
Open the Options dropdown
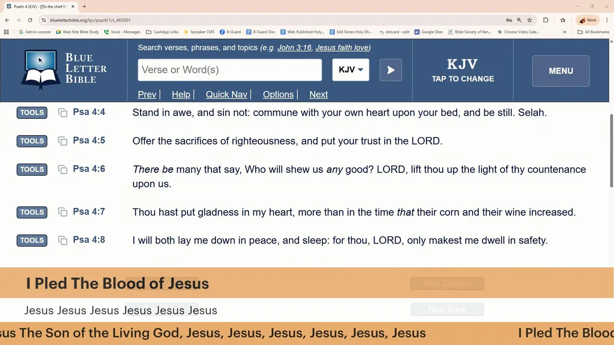278,94
